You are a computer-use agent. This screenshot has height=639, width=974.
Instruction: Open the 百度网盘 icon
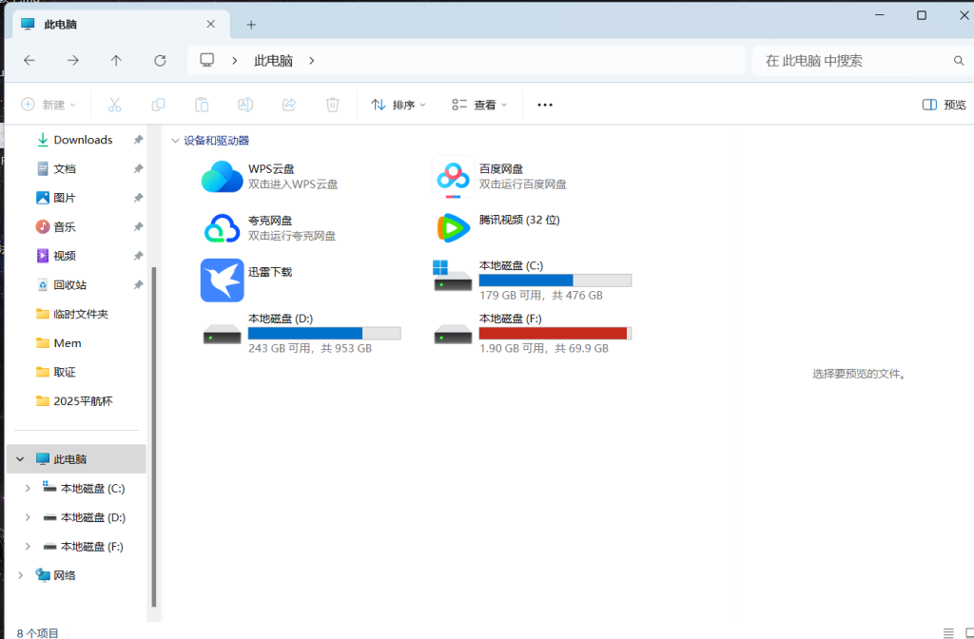(453, 177)
